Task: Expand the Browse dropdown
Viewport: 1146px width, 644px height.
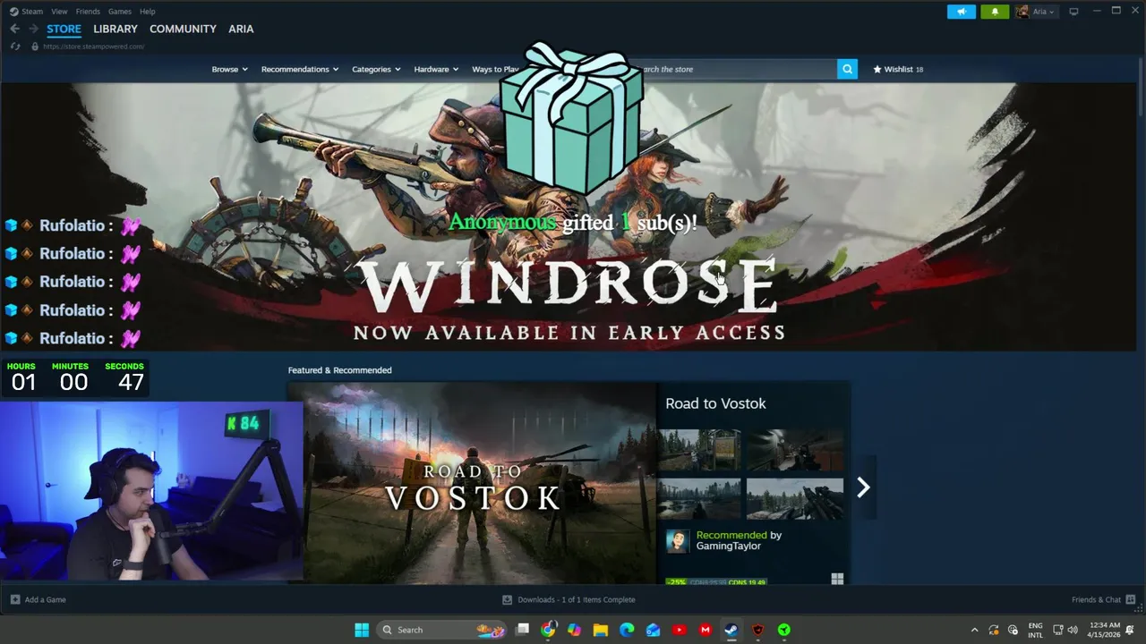Action: 229,69
